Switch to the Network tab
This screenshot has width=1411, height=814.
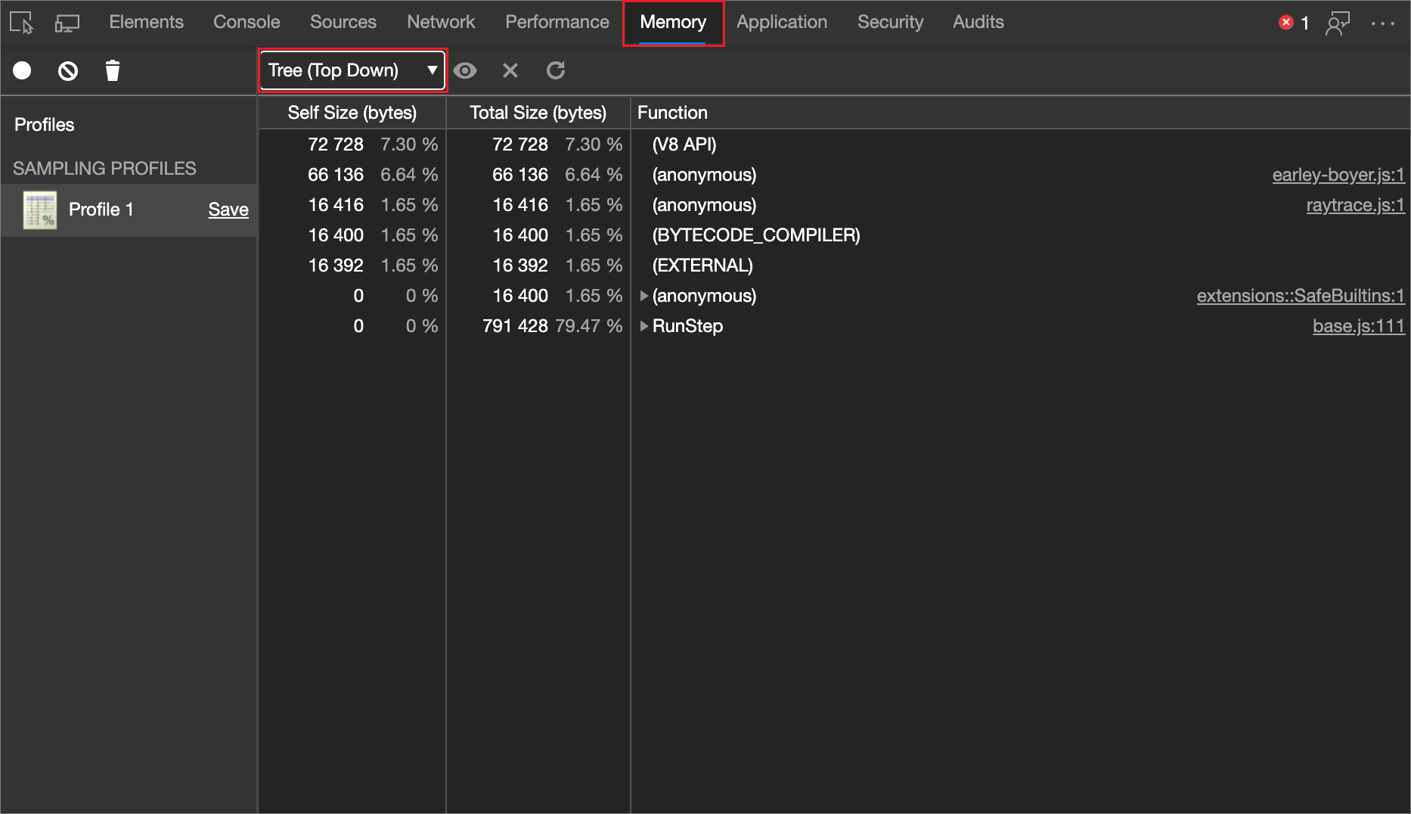[440, 22]
